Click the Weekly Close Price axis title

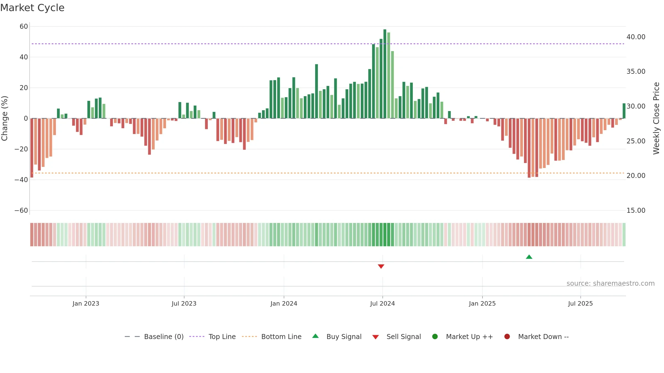coord(657,118)
